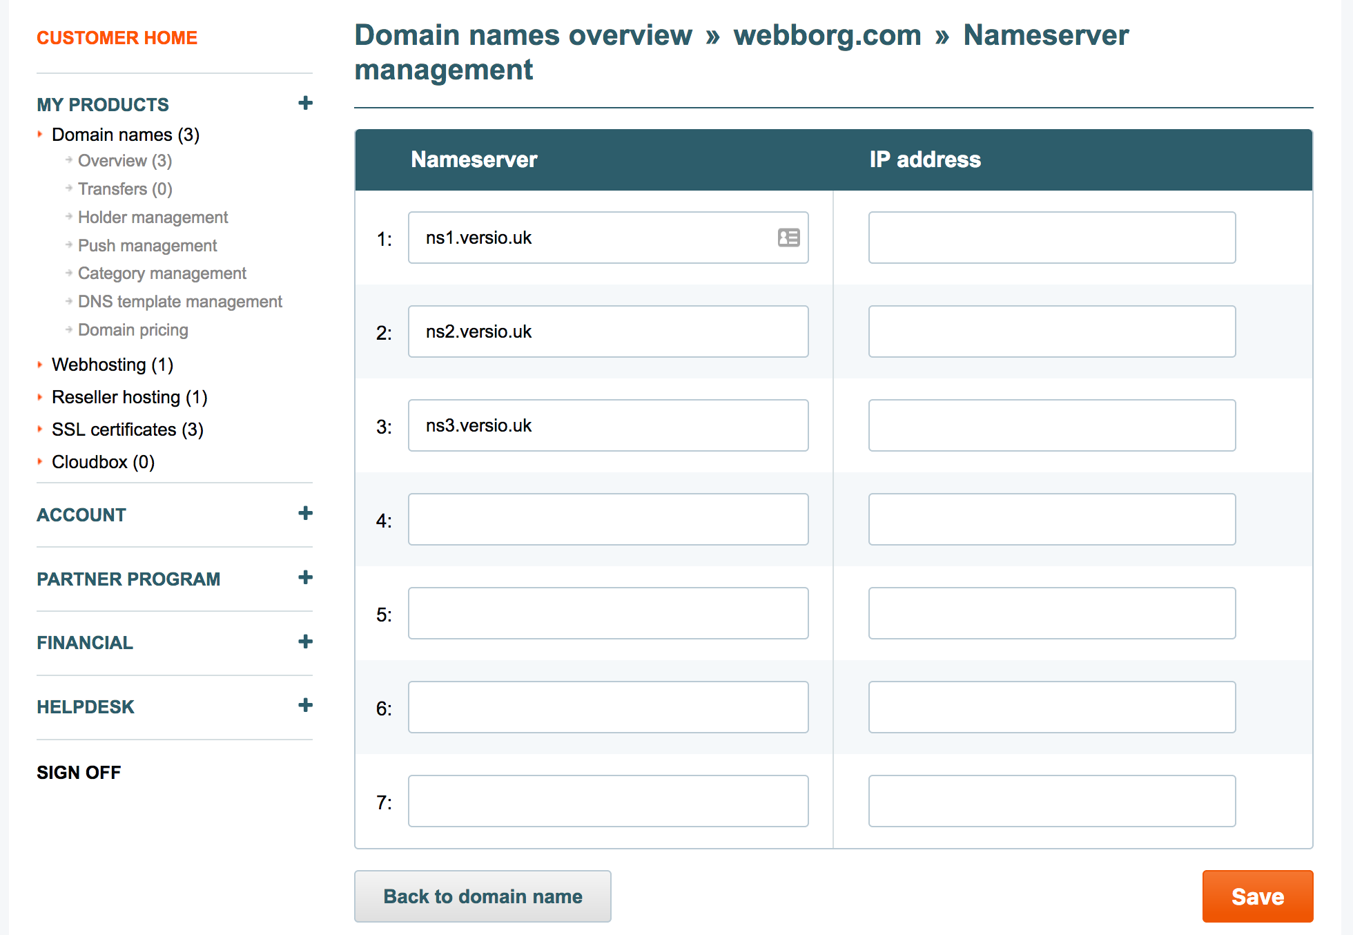Open Customer Home link
Viewport: 1353px width, 935px height.
pyautogui.click(x=117, y=38)
